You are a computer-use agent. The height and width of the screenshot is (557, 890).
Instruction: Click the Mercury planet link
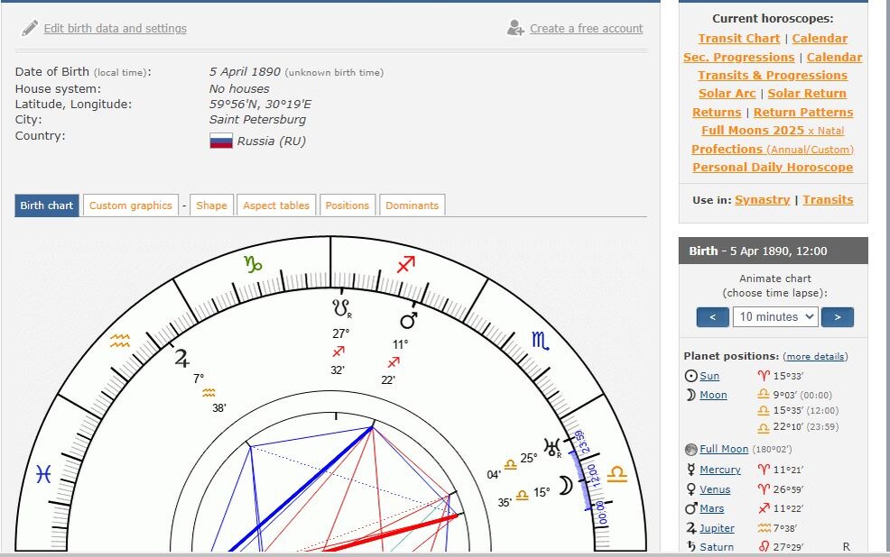click(720, 470)
